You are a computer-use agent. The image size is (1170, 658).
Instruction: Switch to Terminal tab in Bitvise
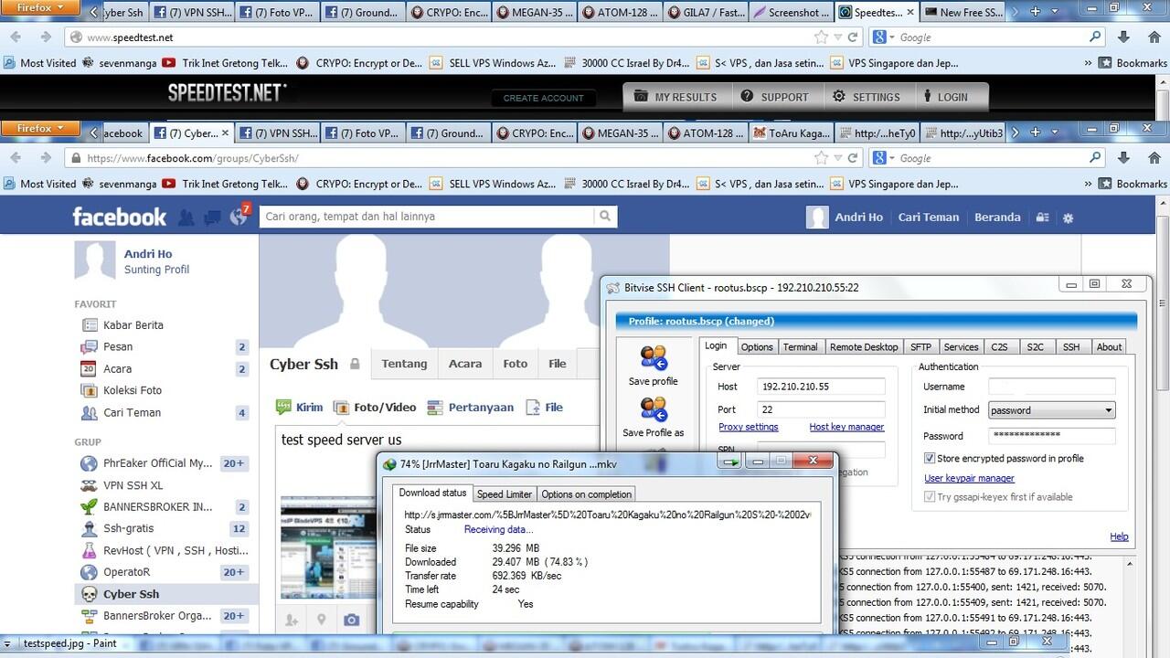coord(800,347)
